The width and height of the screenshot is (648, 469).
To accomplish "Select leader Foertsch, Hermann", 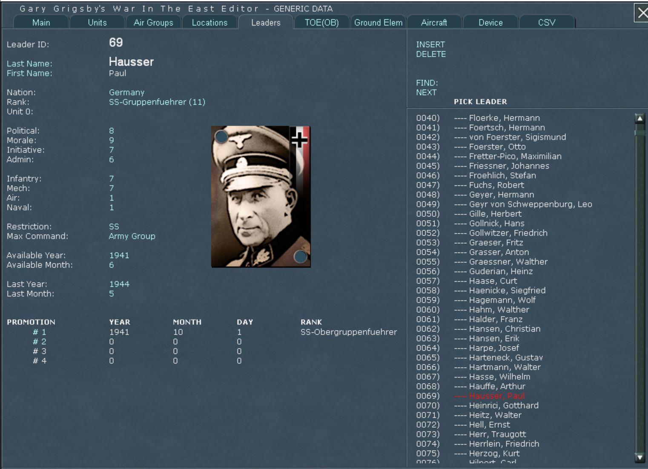I will click(499, 127).
